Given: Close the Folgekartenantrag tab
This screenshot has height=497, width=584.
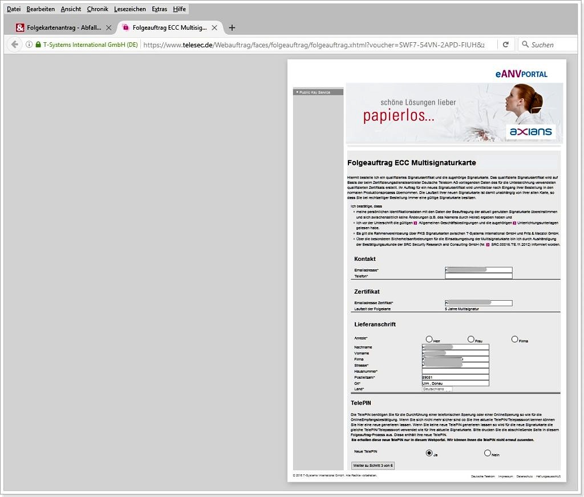Looking at the screenshot, I should click(108, 27).
